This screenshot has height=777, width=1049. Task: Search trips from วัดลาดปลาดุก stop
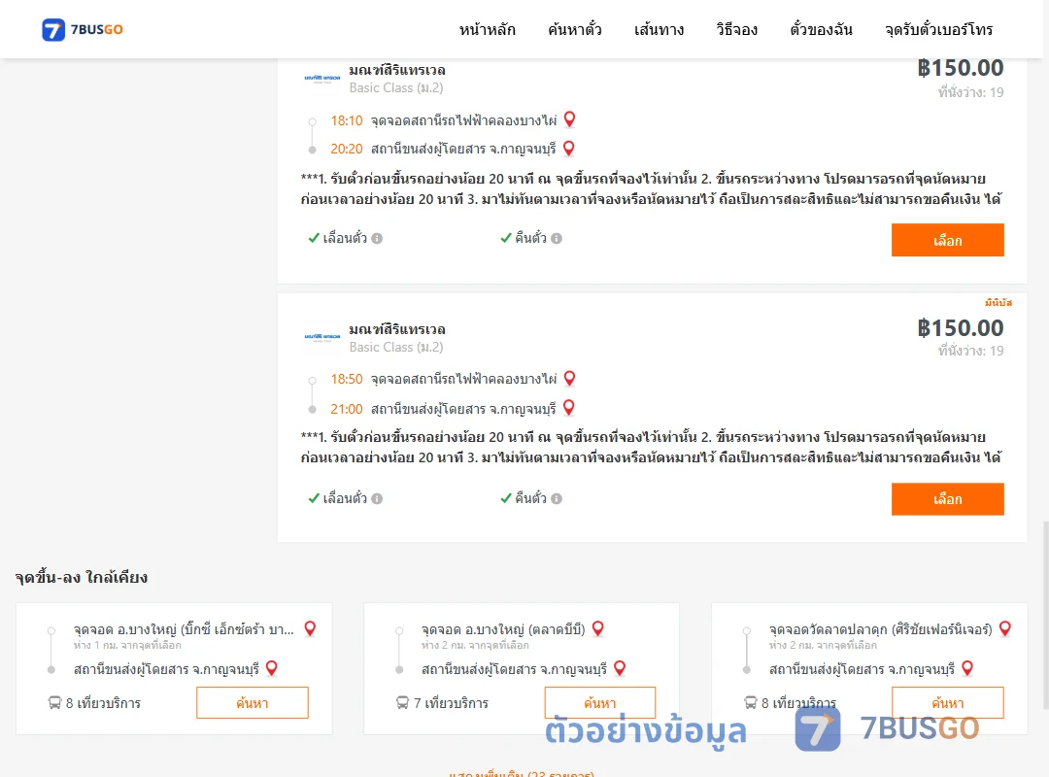[x=947, y=703]
